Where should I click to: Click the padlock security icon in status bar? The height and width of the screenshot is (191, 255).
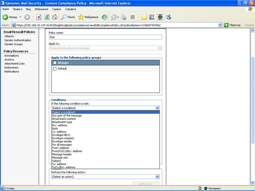pos(200,188)
